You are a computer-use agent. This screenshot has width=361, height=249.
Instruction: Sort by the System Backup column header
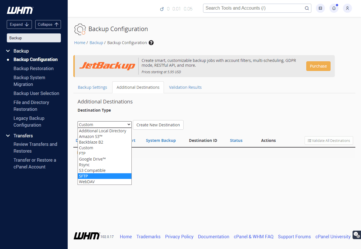(161, 140)
